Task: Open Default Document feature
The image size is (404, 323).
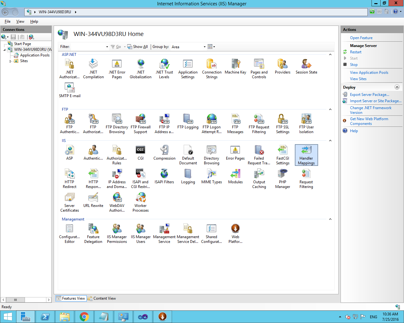Action: pos(188,155)
